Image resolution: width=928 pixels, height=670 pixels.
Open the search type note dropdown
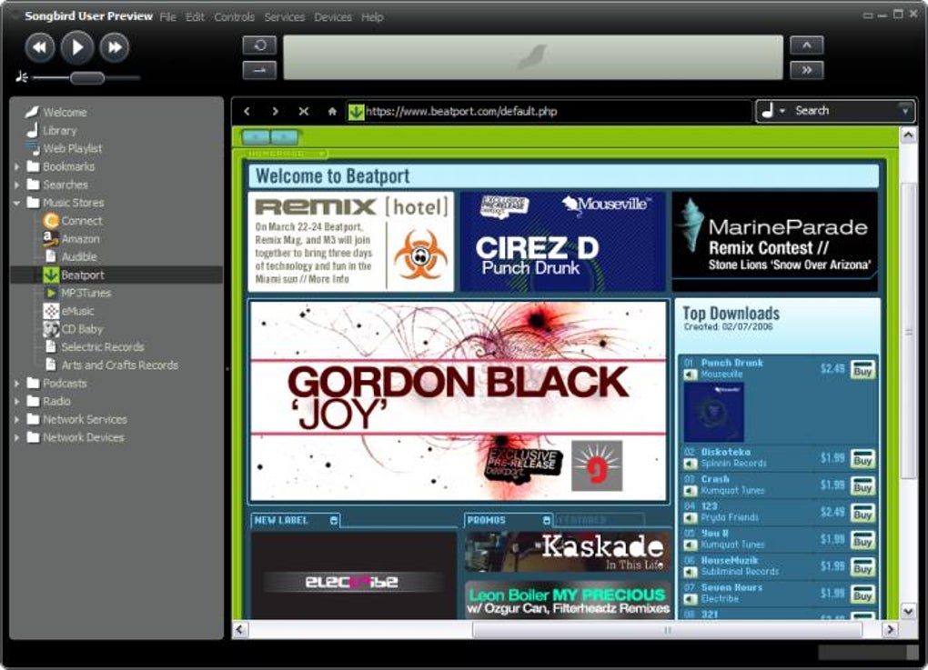tap(773, 111)
